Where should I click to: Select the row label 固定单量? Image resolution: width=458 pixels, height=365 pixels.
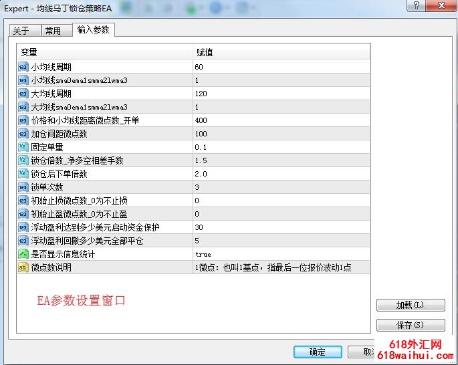pos(47,147)
